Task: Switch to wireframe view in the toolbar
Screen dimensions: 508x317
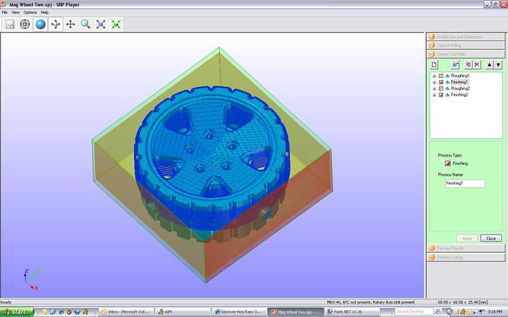Action: click(25, 24)
